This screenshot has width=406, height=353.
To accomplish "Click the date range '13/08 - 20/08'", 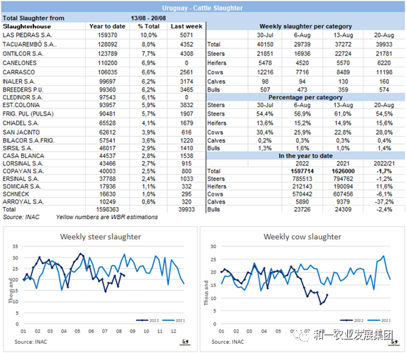I will [x=148, y=18].
